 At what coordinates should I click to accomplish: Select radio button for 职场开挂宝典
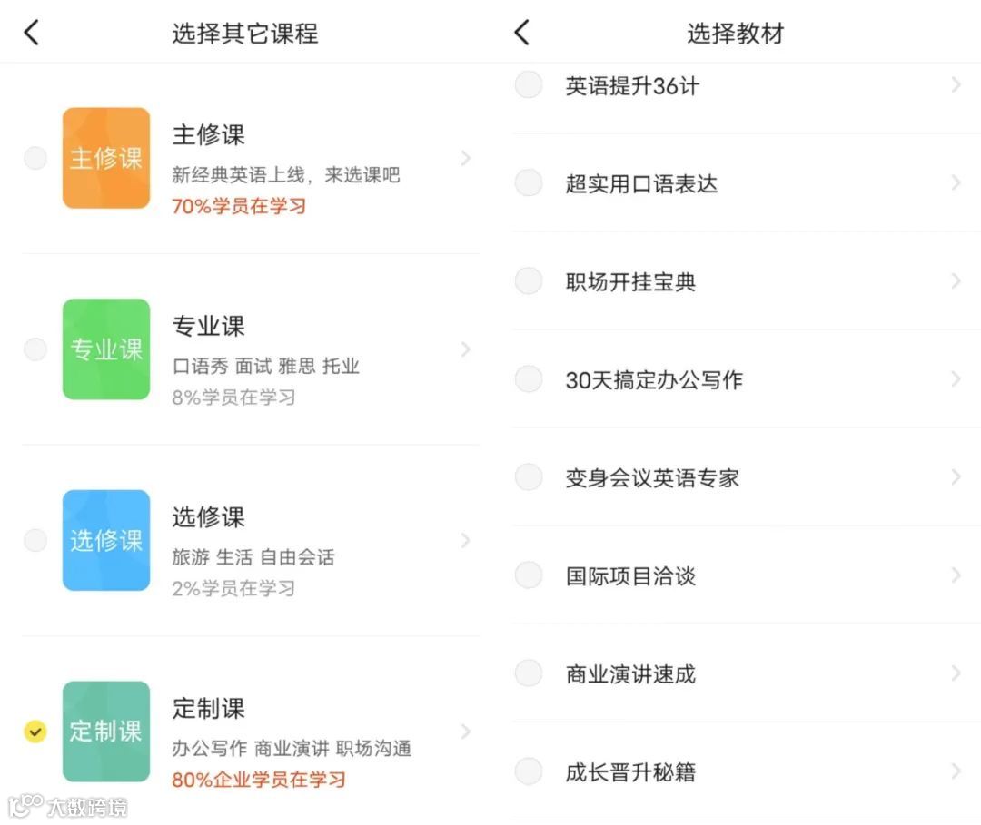tap(529, 281)
